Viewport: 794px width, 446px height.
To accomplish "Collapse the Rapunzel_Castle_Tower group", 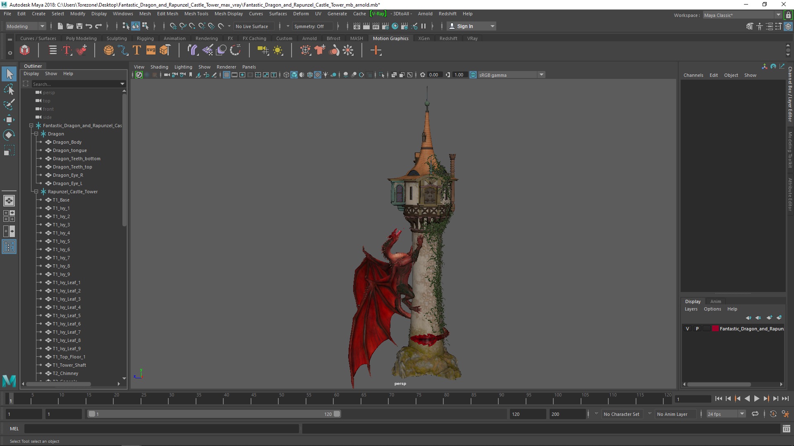I will [36, 192].
